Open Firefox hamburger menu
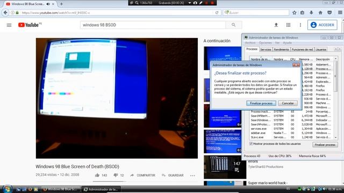This screenshot has height=193, width=344. tap(340, 13)
